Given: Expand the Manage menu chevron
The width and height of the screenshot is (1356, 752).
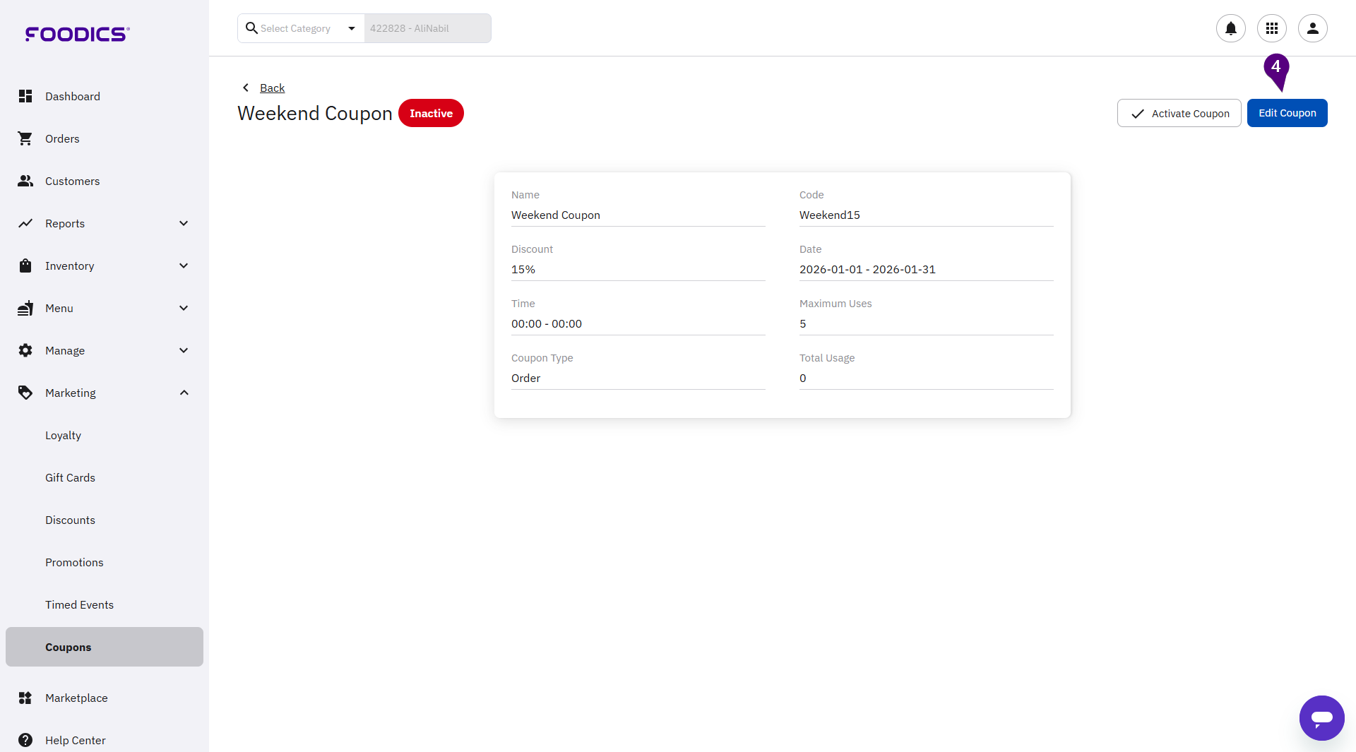Looking at the screenshot, I should [x=184, y=350].
